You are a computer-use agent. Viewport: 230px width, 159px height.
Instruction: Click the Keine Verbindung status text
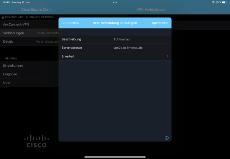point(48,33)
